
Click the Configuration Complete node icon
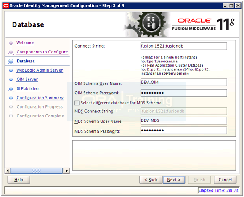[x=11, y=116]
